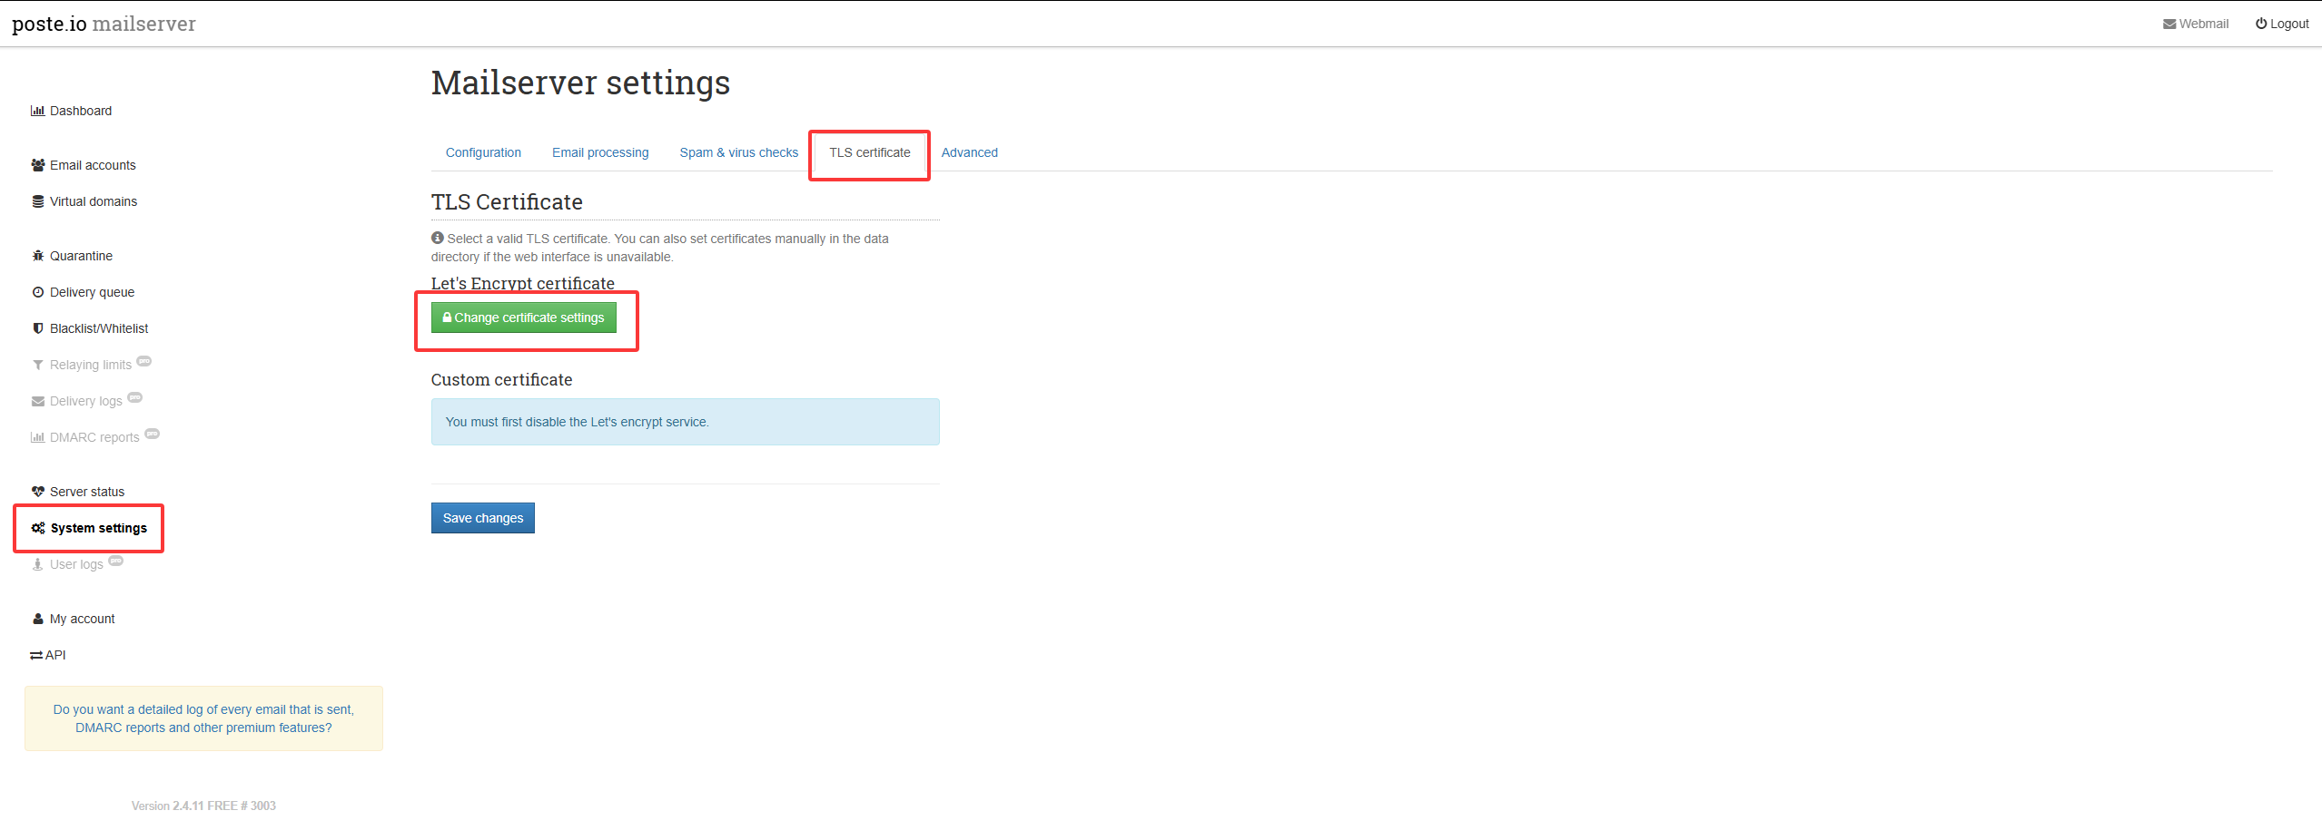Viewport: 2322px width, 840px height.
Task: Click the PRO badge next to Relaying limits
Action: click(144, 361)
